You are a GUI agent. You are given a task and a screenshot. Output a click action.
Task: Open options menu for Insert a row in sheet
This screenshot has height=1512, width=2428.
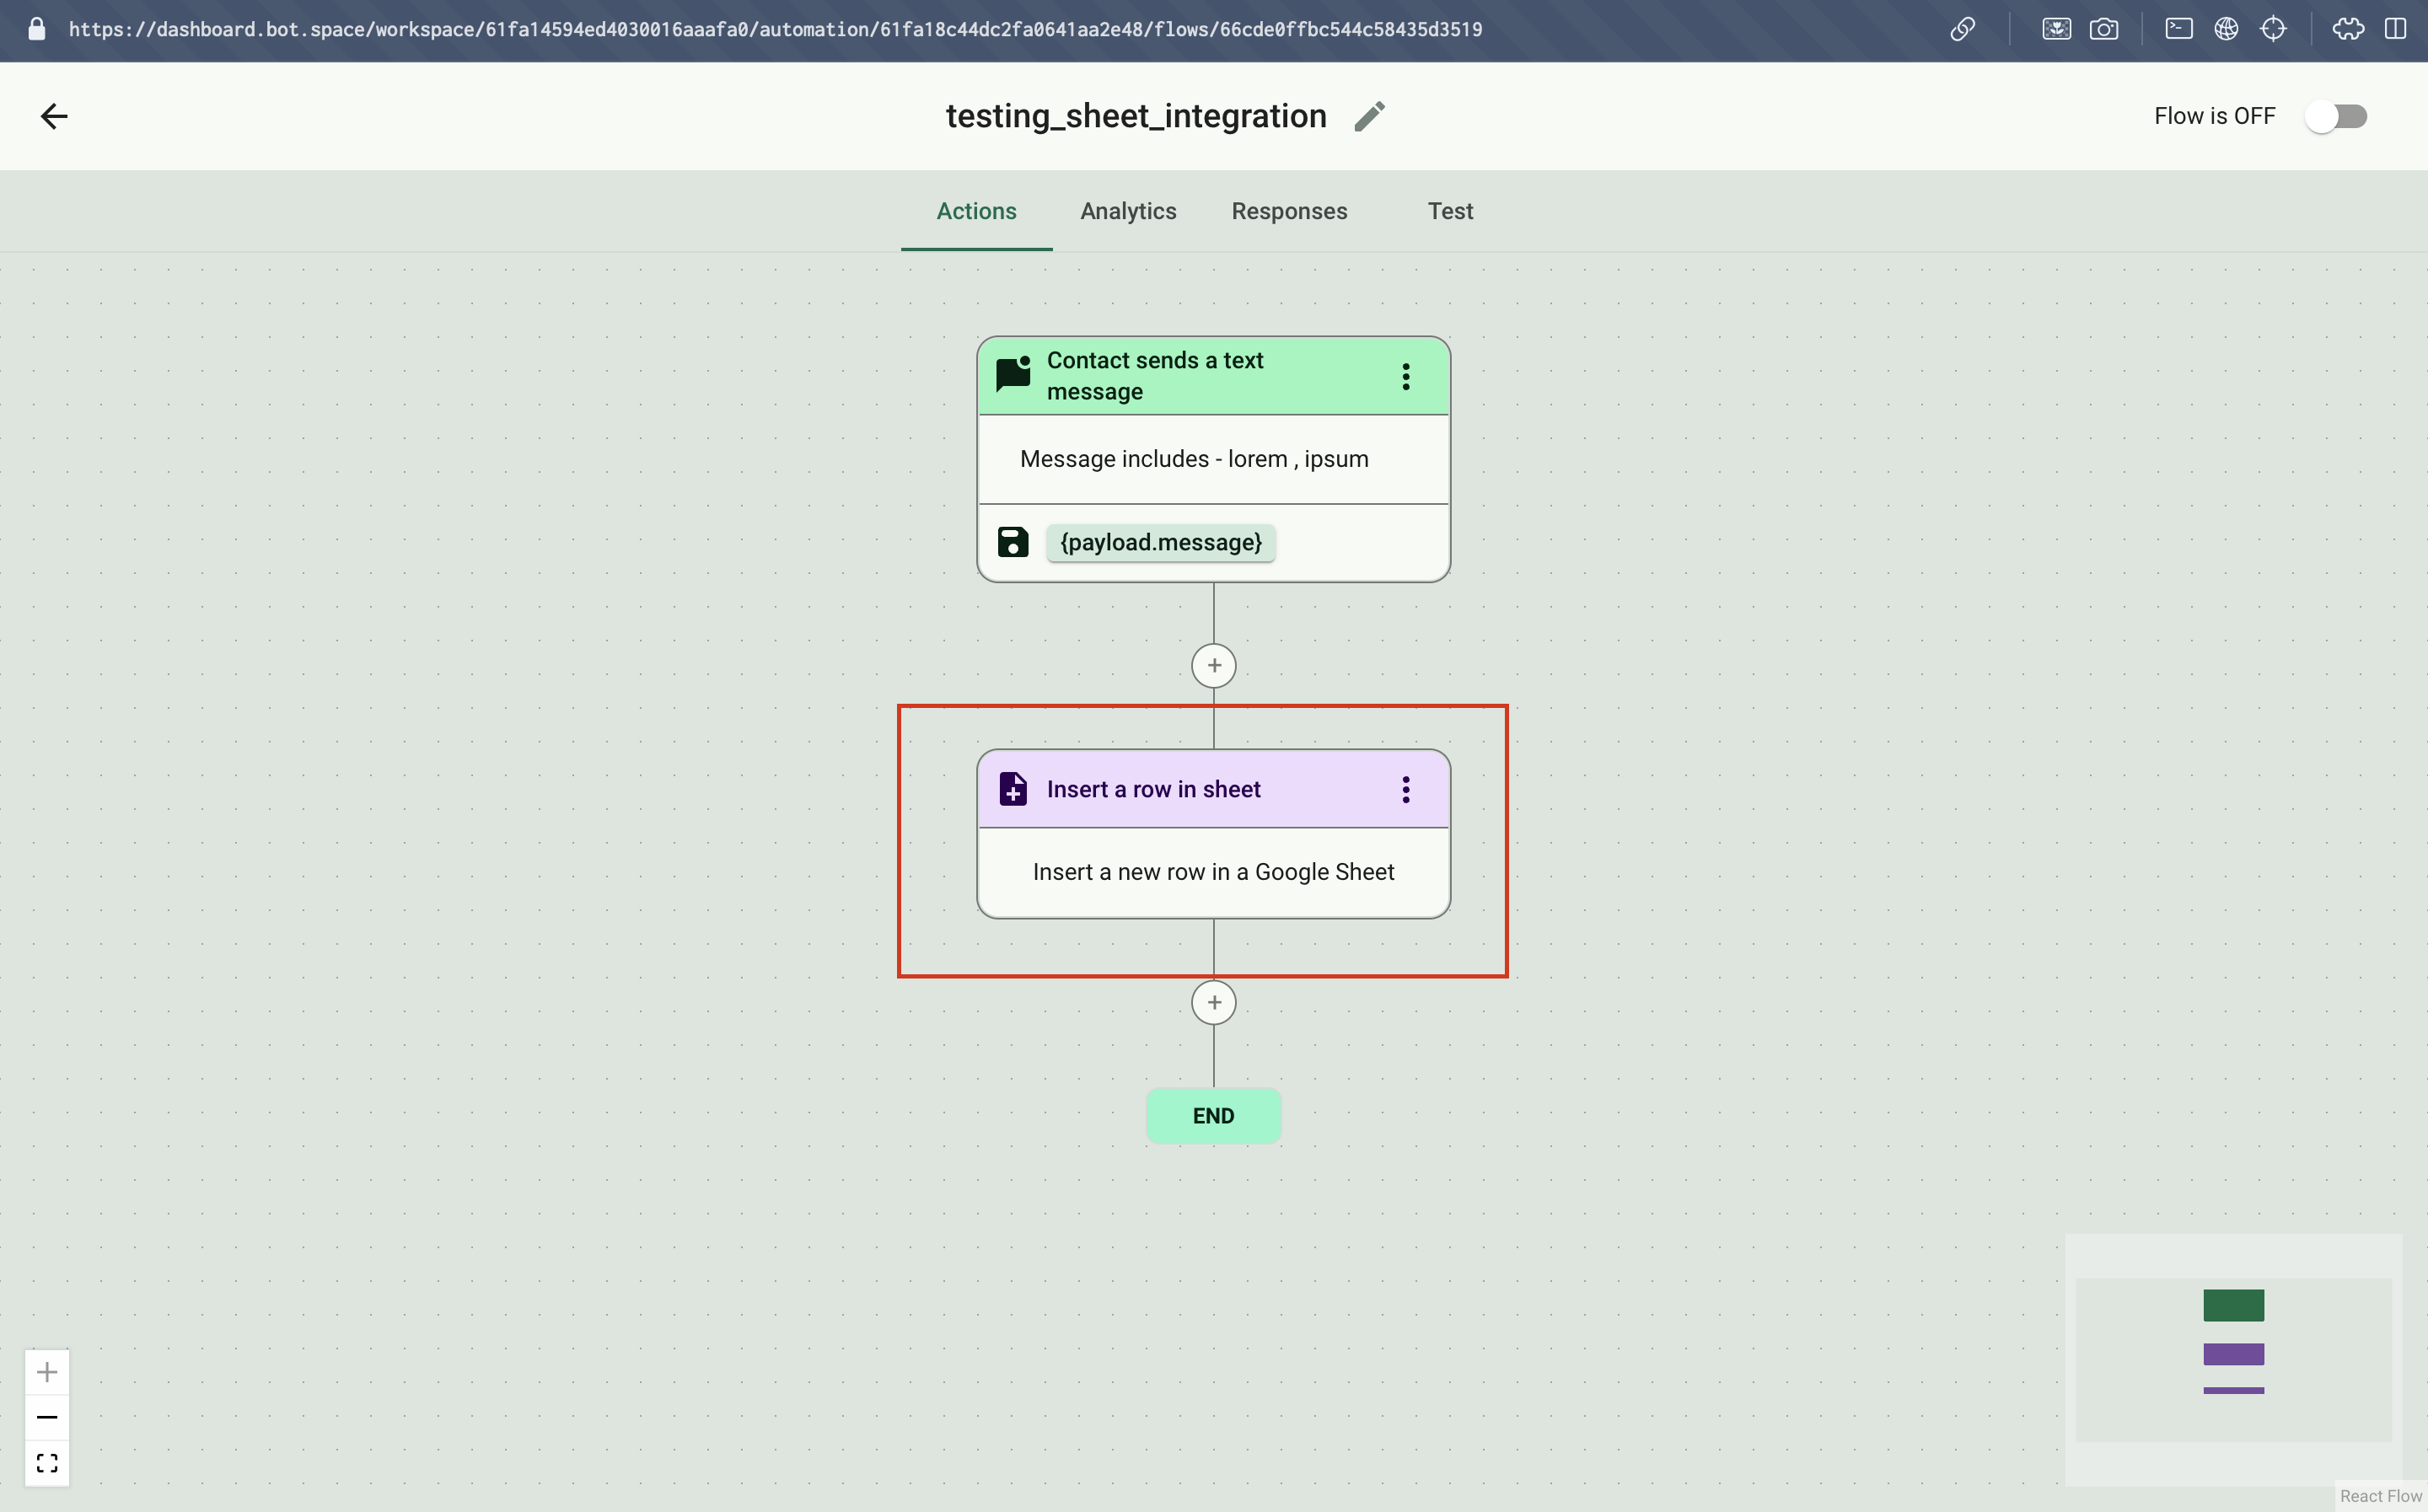point(1405,789)
